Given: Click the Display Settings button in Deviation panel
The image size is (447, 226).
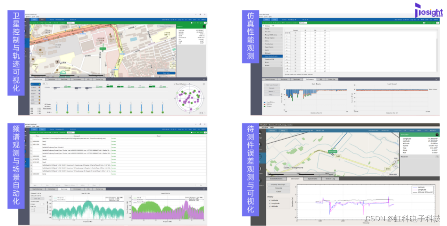Looking at the screenshot, I should [279, 184].
